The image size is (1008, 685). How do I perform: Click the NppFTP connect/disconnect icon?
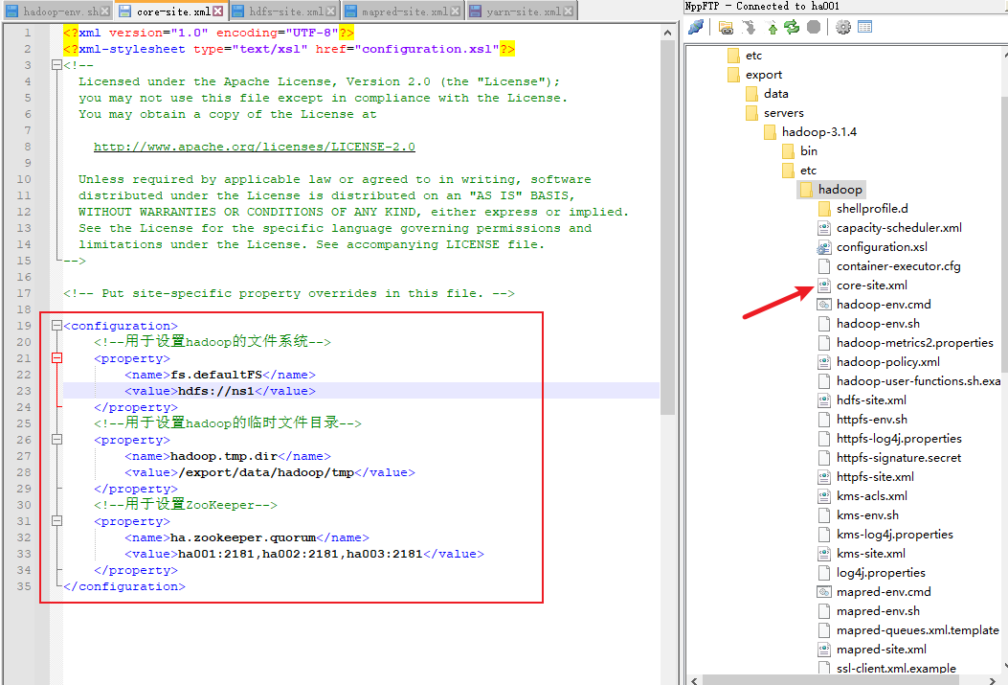click(x=696, y=27)
